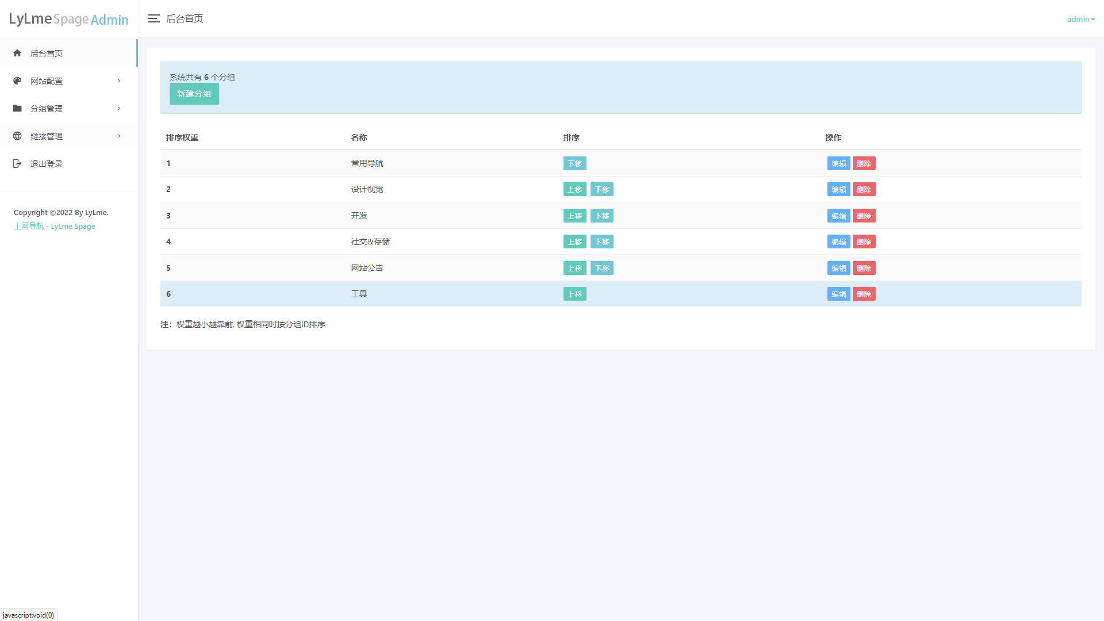Screen dimensions: 1104x621
Task: Click the 新建分组 button
Action: [194, 94]
